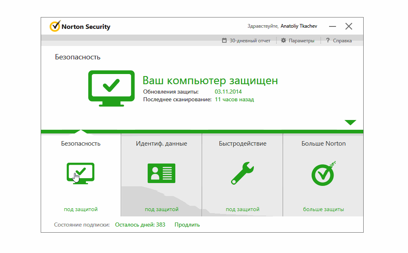Click the 'Состояние подписки:' label
Image resolution: width=408 pixels, height=253 pixels.
pyautogui.click(x=82, y=225)
